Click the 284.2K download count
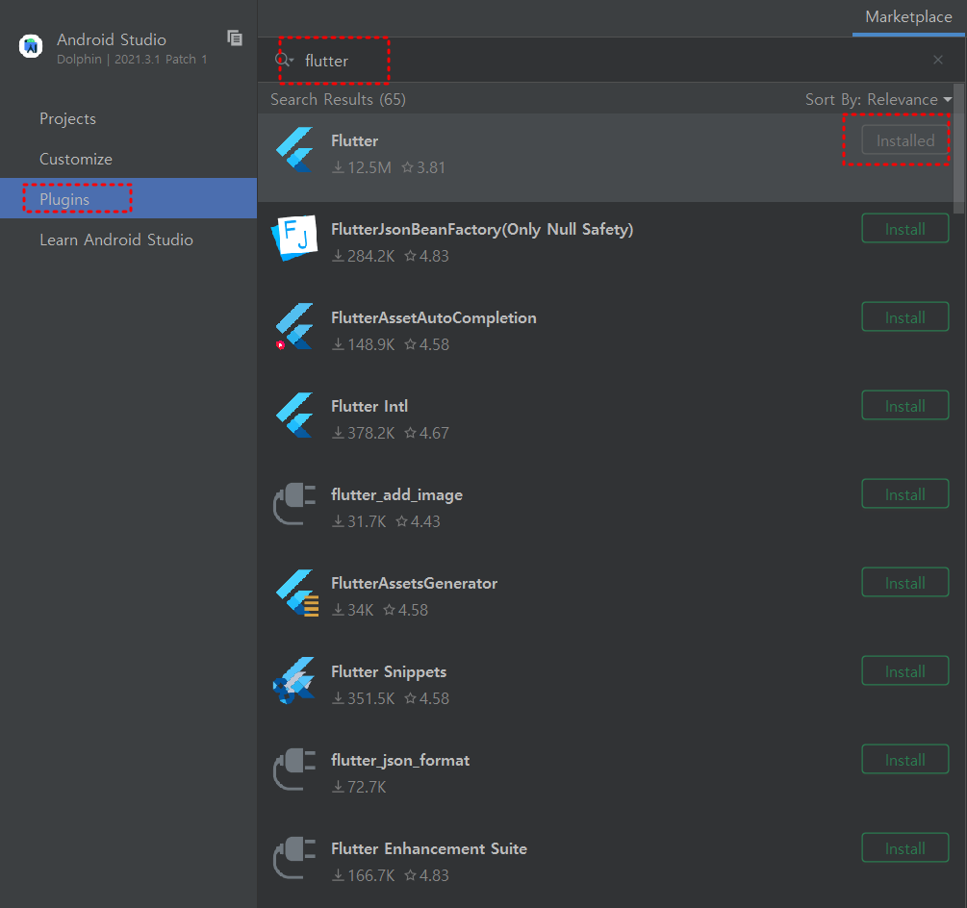Screen dimensions: 967x908 click(x=364, y=256)
